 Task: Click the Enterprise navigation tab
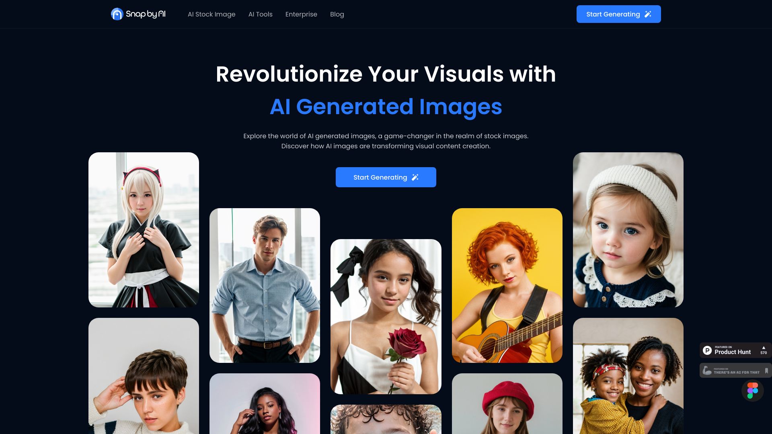(301, 14)
